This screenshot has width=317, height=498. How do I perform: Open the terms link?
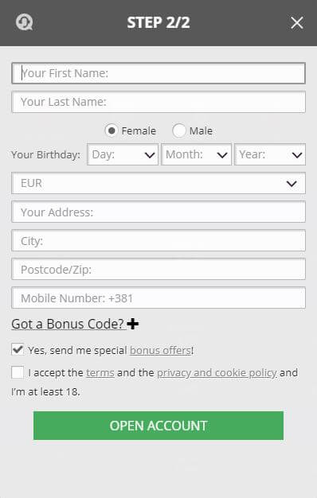(100, 372)
